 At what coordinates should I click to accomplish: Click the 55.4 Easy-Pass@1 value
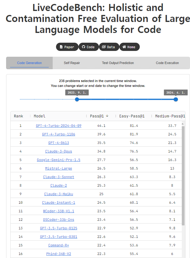point(134,254)
